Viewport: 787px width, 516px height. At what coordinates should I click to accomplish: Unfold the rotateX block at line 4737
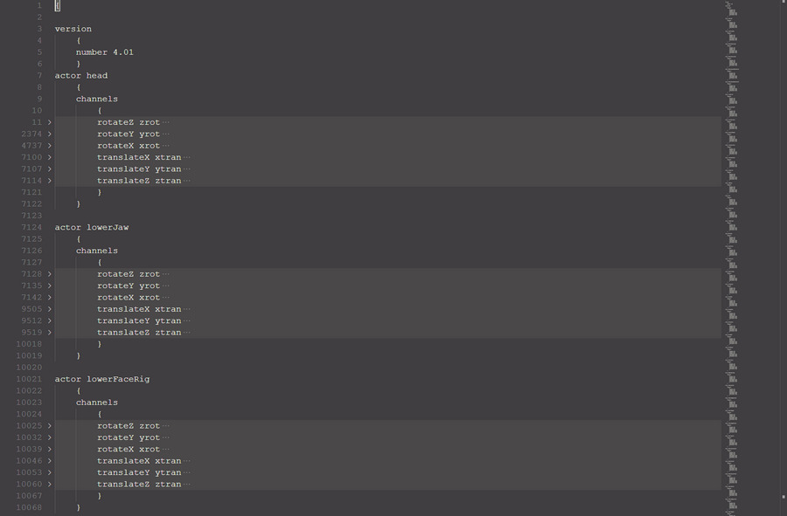[50, 146]
